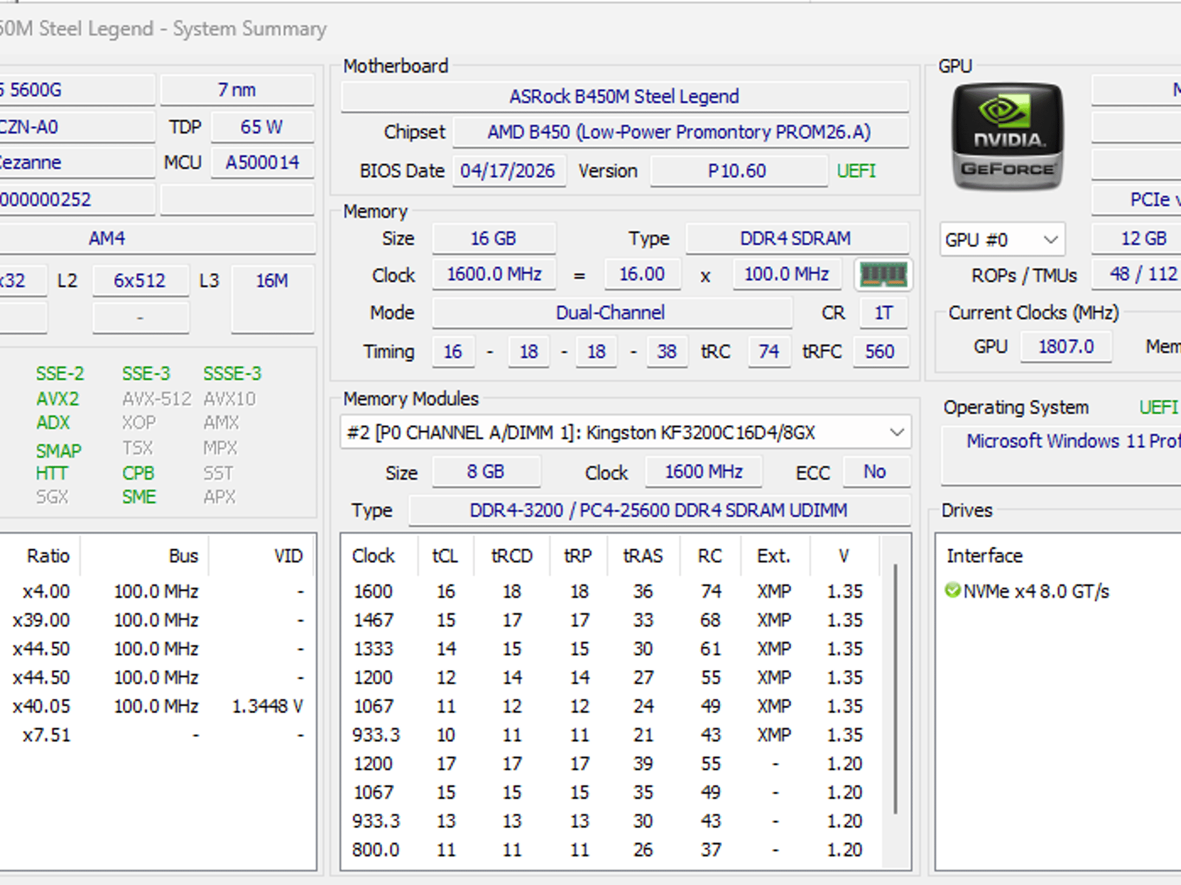Click the green UEFI label beside BIOS version
Screen dimensions: 1181x885
pos(856,171)
